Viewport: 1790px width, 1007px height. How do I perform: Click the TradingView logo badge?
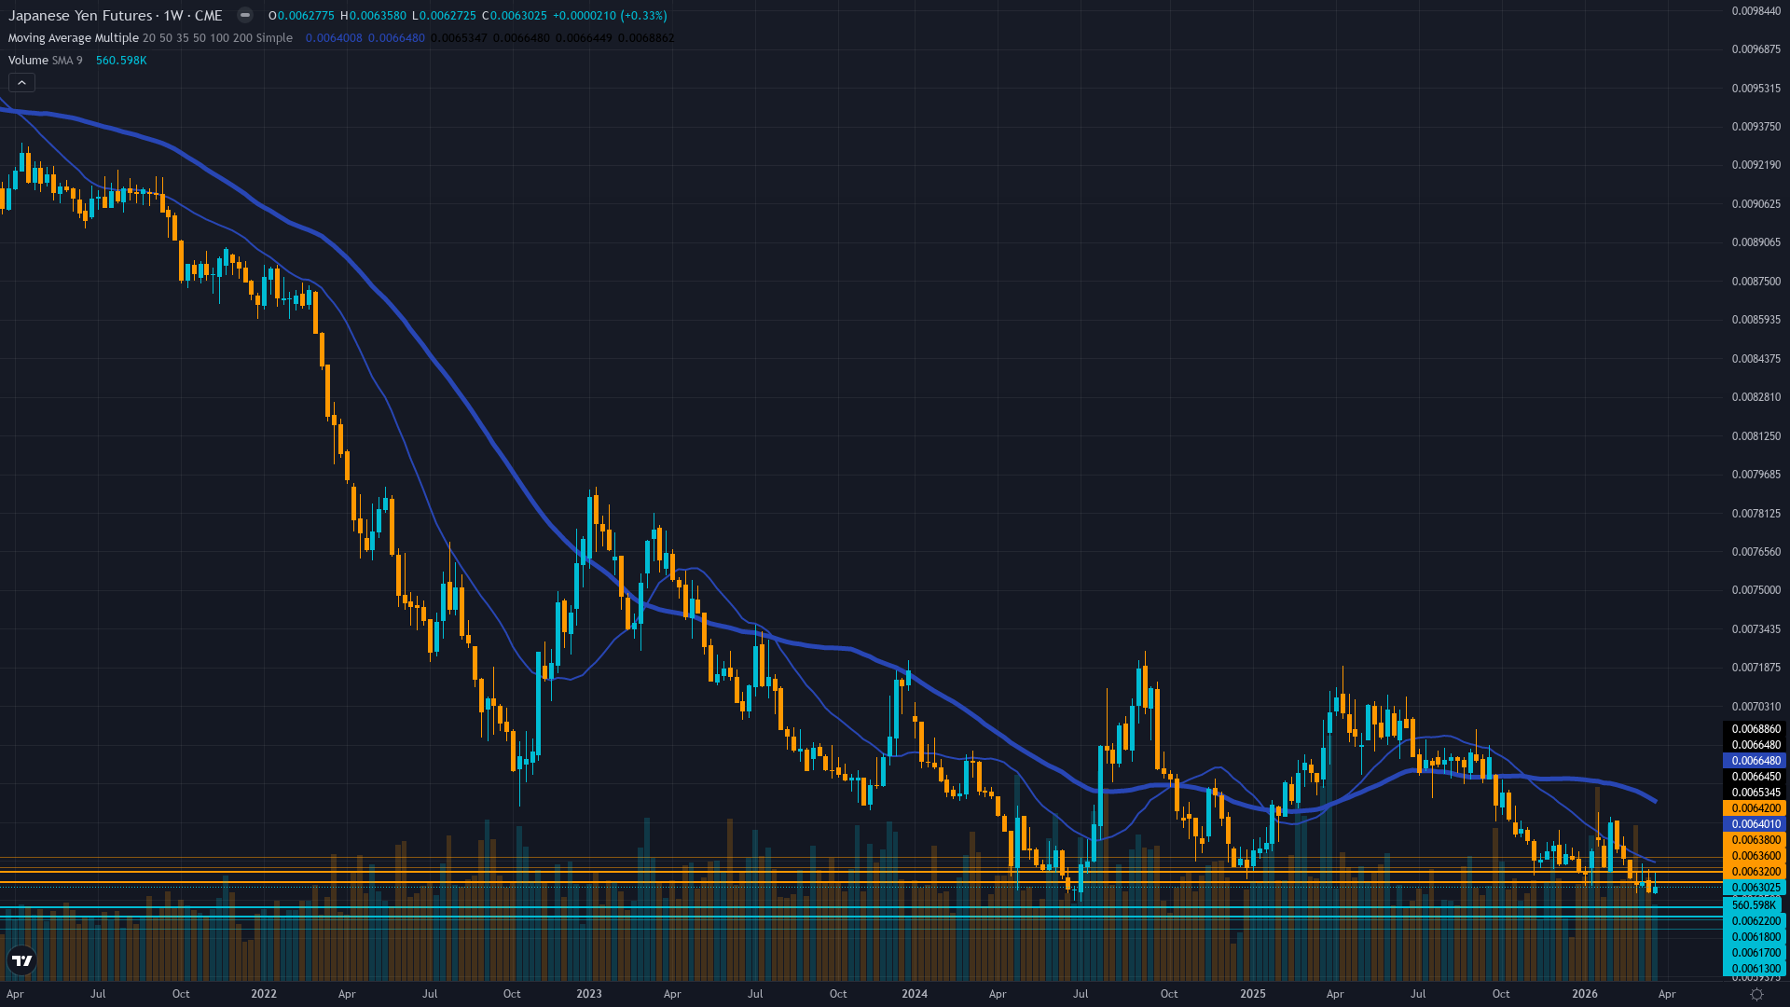pyautogui.click(x=21, y=960)
